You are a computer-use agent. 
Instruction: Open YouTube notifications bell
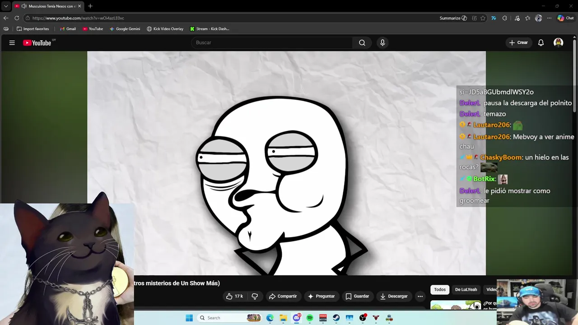pos(541,43)
